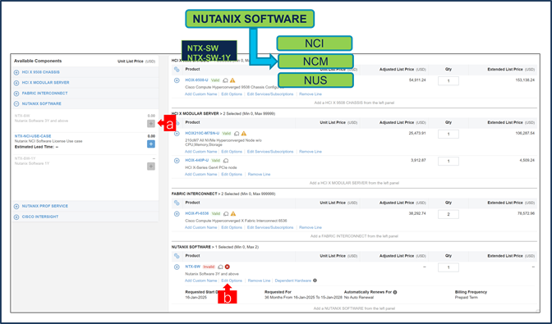The image size is (552, 324).
Task: Click the grey plus button for NTX-SW-1Y
Action: coord(151,167)
